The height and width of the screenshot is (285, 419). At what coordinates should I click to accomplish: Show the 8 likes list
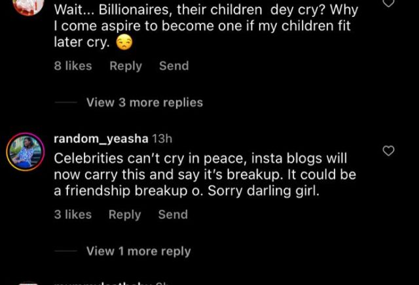coord(73,66)
